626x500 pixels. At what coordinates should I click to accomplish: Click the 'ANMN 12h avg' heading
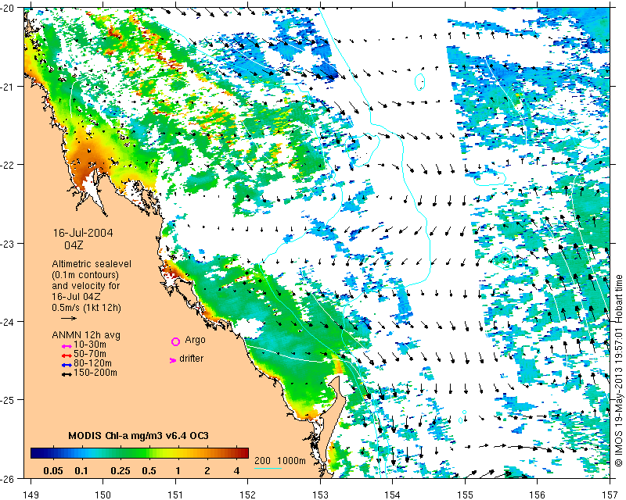pyautogui.click(x=86, y=335)
